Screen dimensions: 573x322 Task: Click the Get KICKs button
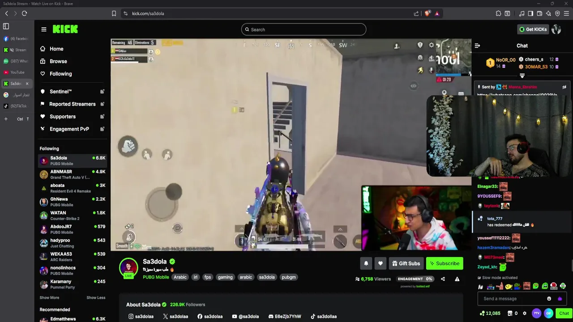[x=533, y=30]
